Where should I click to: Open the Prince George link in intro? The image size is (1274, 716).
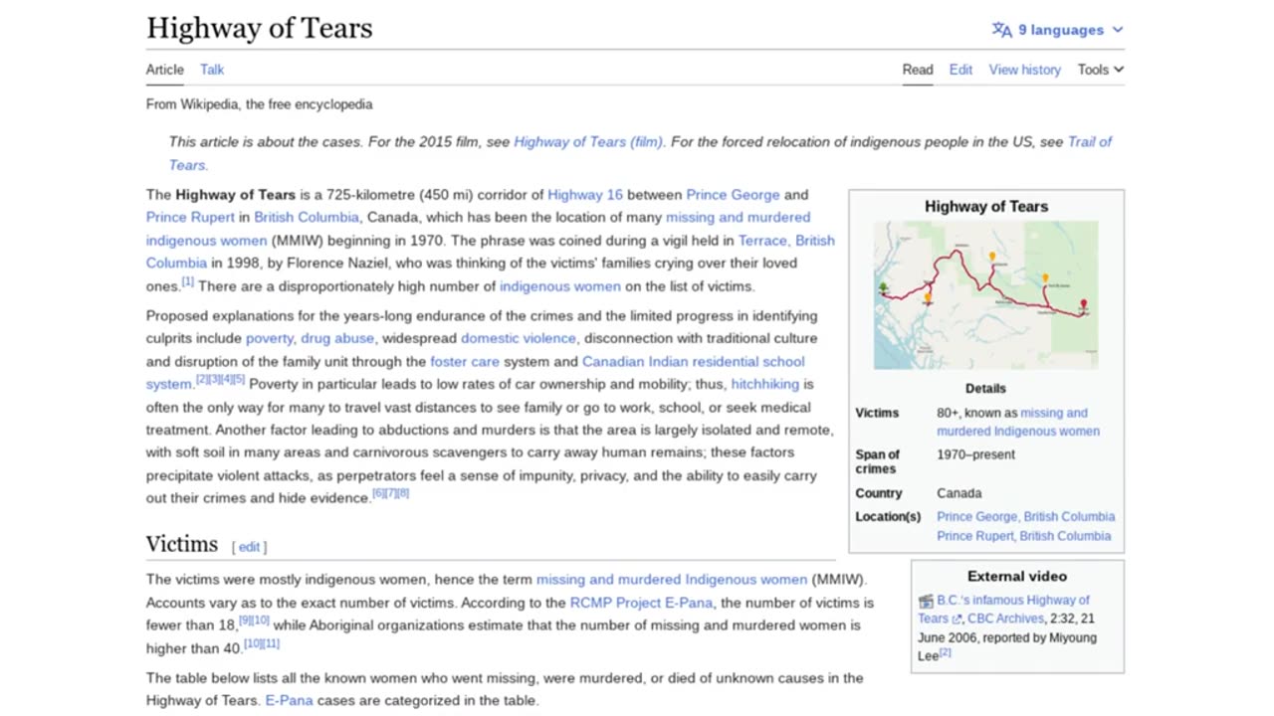coord(733,195)
